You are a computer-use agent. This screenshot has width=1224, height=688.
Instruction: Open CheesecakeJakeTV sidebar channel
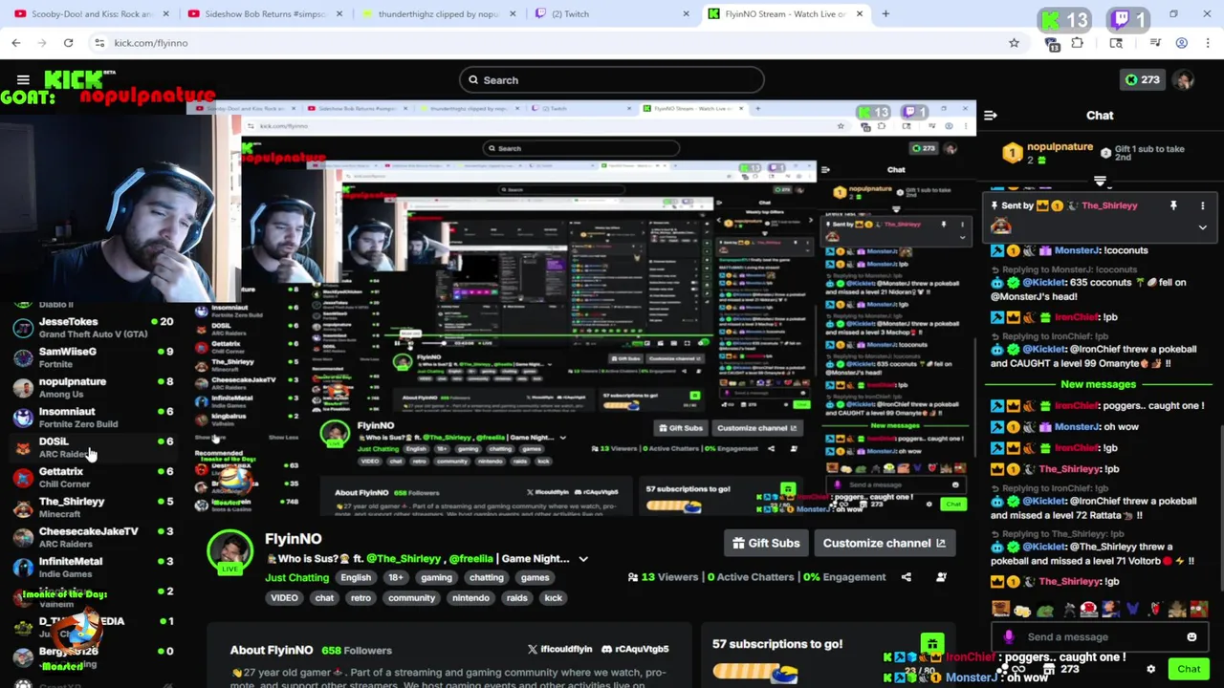[92, 537]
